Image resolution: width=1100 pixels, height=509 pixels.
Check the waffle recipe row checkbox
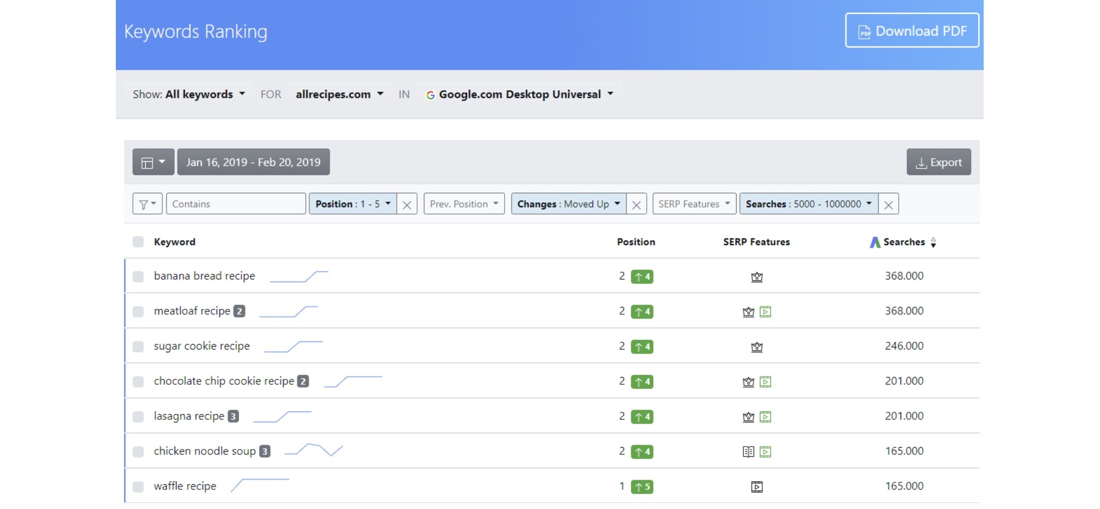(x=138, y=487)
